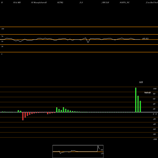Click the sharp downward dip on RSI line
158x158 pixels.
tap(88, 42)
